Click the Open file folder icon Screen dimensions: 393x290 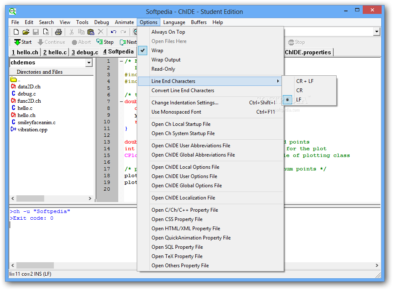[x=26, y=32]
